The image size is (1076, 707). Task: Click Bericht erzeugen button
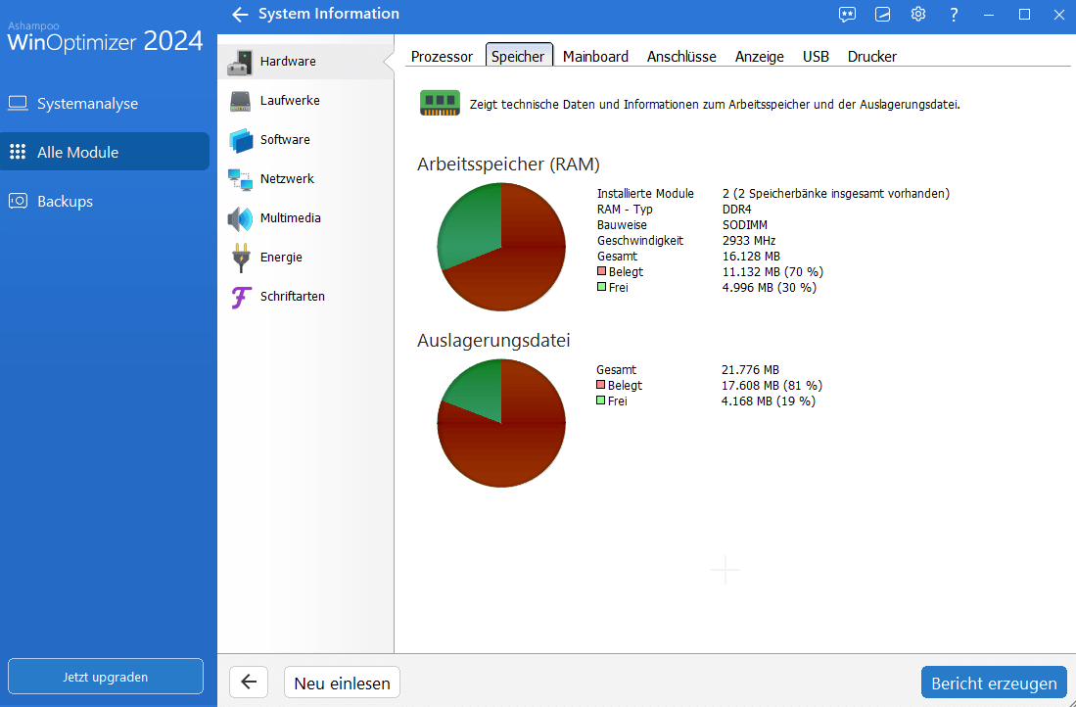tap(994, 683)
